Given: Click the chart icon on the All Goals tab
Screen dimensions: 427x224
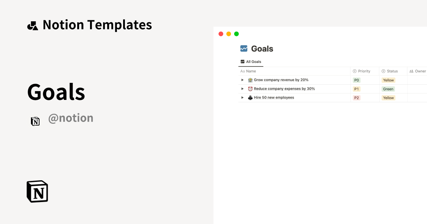Looking at the screenshot, I should (243, 61).
